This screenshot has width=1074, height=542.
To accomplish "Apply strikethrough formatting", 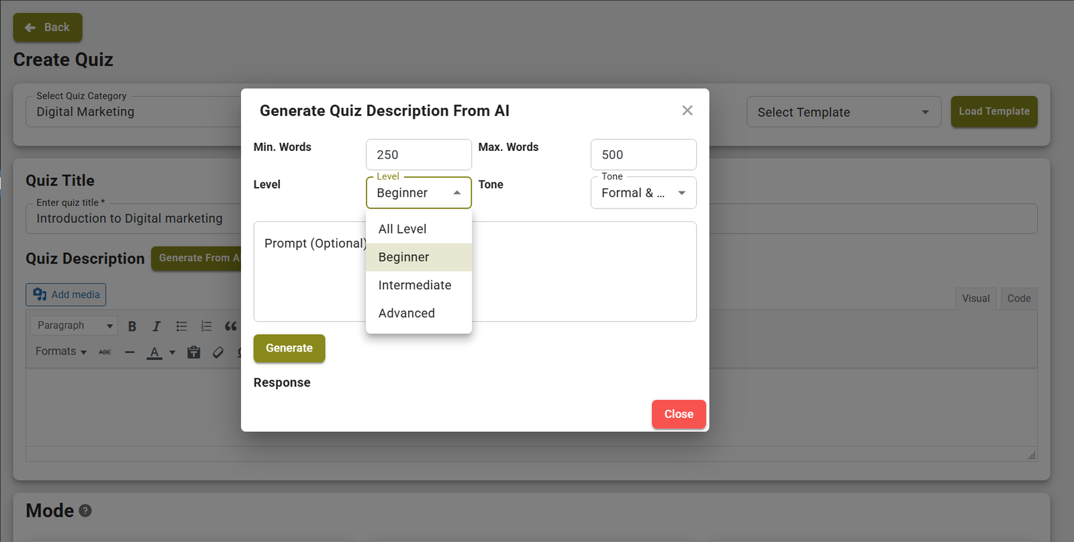I will (105, 352).
